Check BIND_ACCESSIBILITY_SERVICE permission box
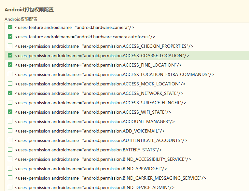249x191 pixels. [x=10, y=159]
